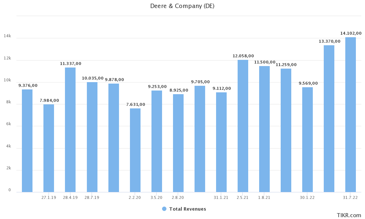
Task: Click the 6k y-axis label
Action: (x=8, y=124)
